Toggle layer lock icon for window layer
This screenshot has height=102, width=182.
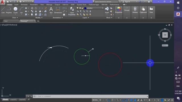pos(82,8)
